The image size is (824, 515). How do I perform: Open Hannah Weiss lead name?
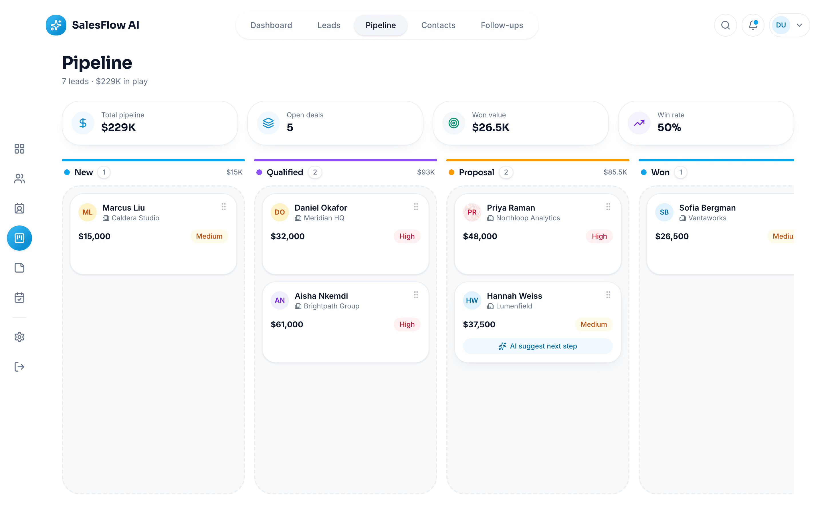point(514,296)
